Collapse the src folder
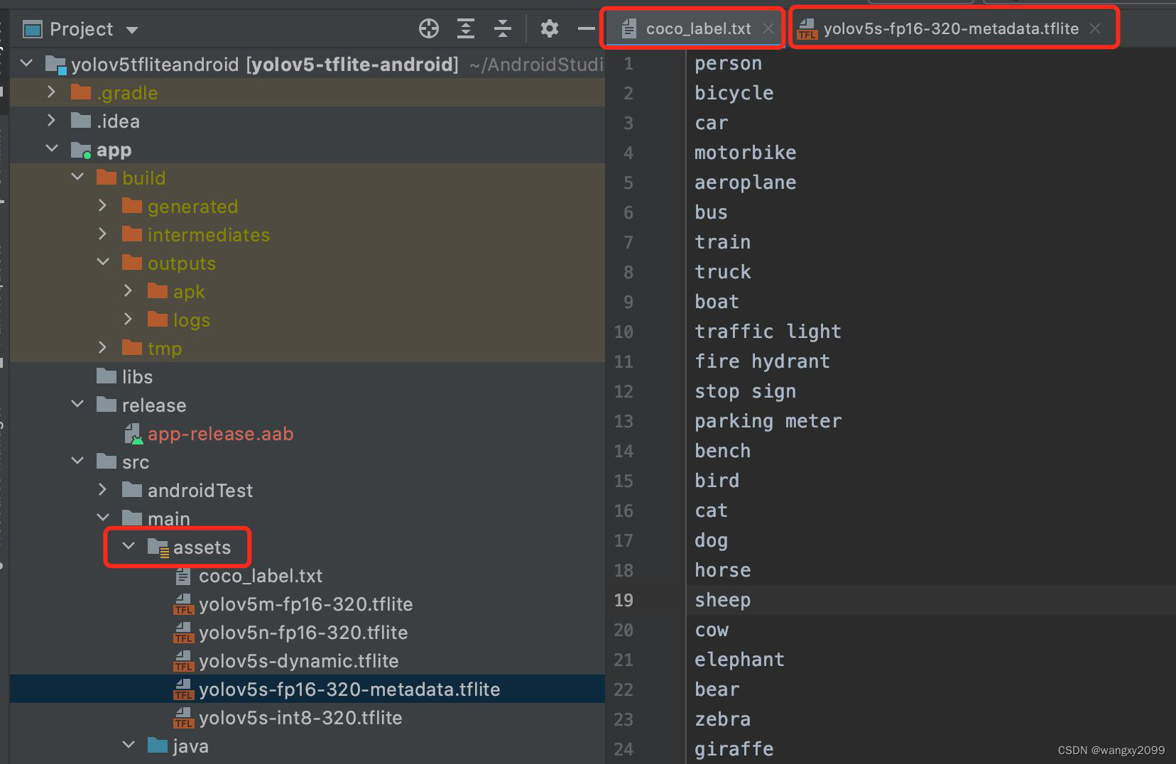Screen dimensions: 1176x764 point(77,461)
